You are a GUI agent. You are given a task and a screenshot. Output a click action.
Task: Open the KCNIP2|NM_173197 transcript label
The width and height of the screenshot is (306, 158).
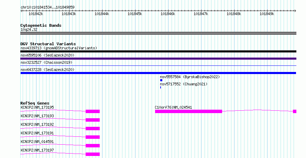37,150
